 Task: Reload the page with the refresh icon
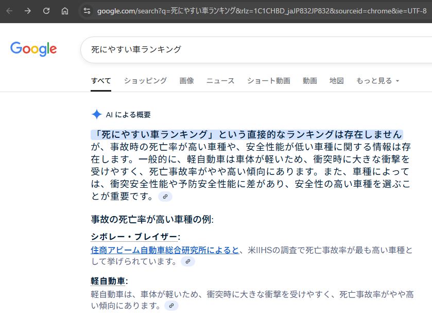(46, 11)
